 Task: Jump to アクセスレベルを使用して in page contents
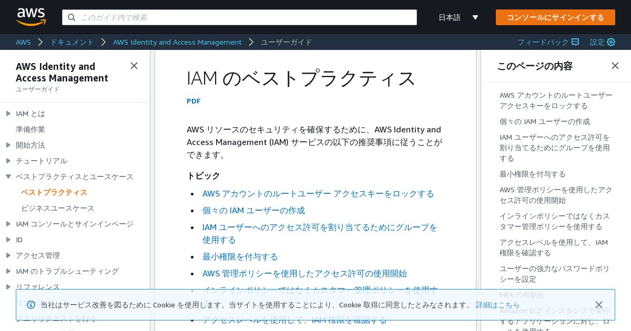pos(554,247)
